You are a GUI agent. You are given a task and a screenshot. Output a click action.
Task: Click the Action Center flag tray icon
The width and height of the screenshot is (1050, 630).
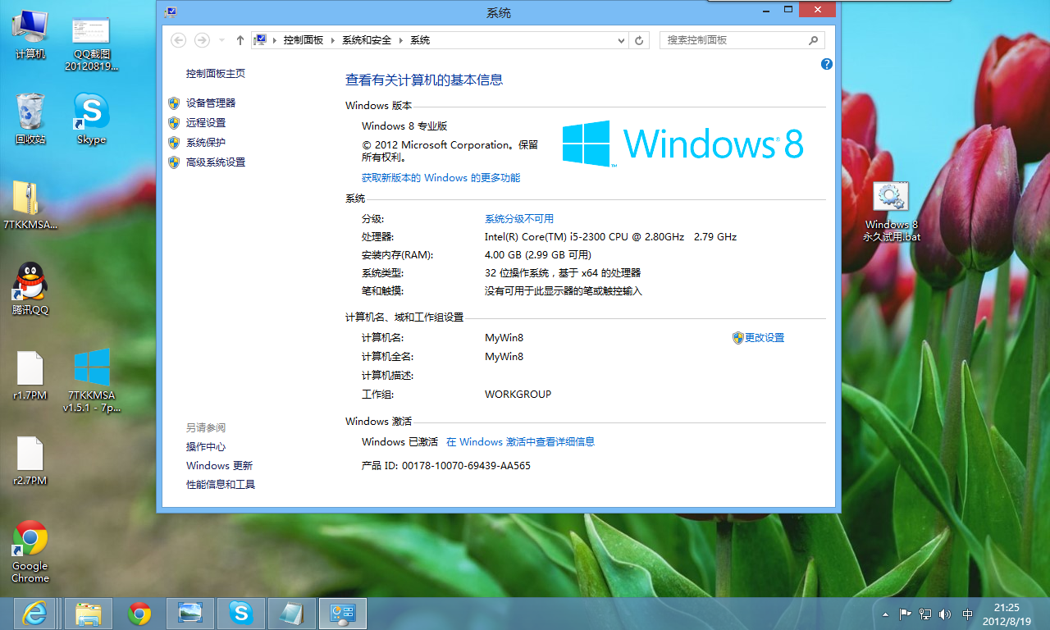[x=906, y=614]
